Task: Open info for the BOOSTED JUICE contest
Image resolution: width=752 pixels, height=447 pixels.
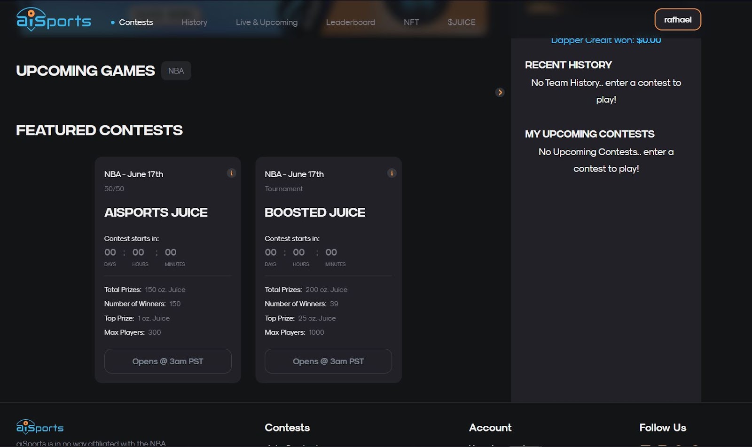Action: pyautogui.click(x=392, y=173)
